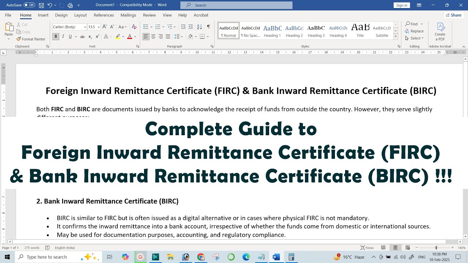The width and height of the screenshot is (468, 263).
Task: Align text left
Action: pyautogui.click(x=146, y=37)
